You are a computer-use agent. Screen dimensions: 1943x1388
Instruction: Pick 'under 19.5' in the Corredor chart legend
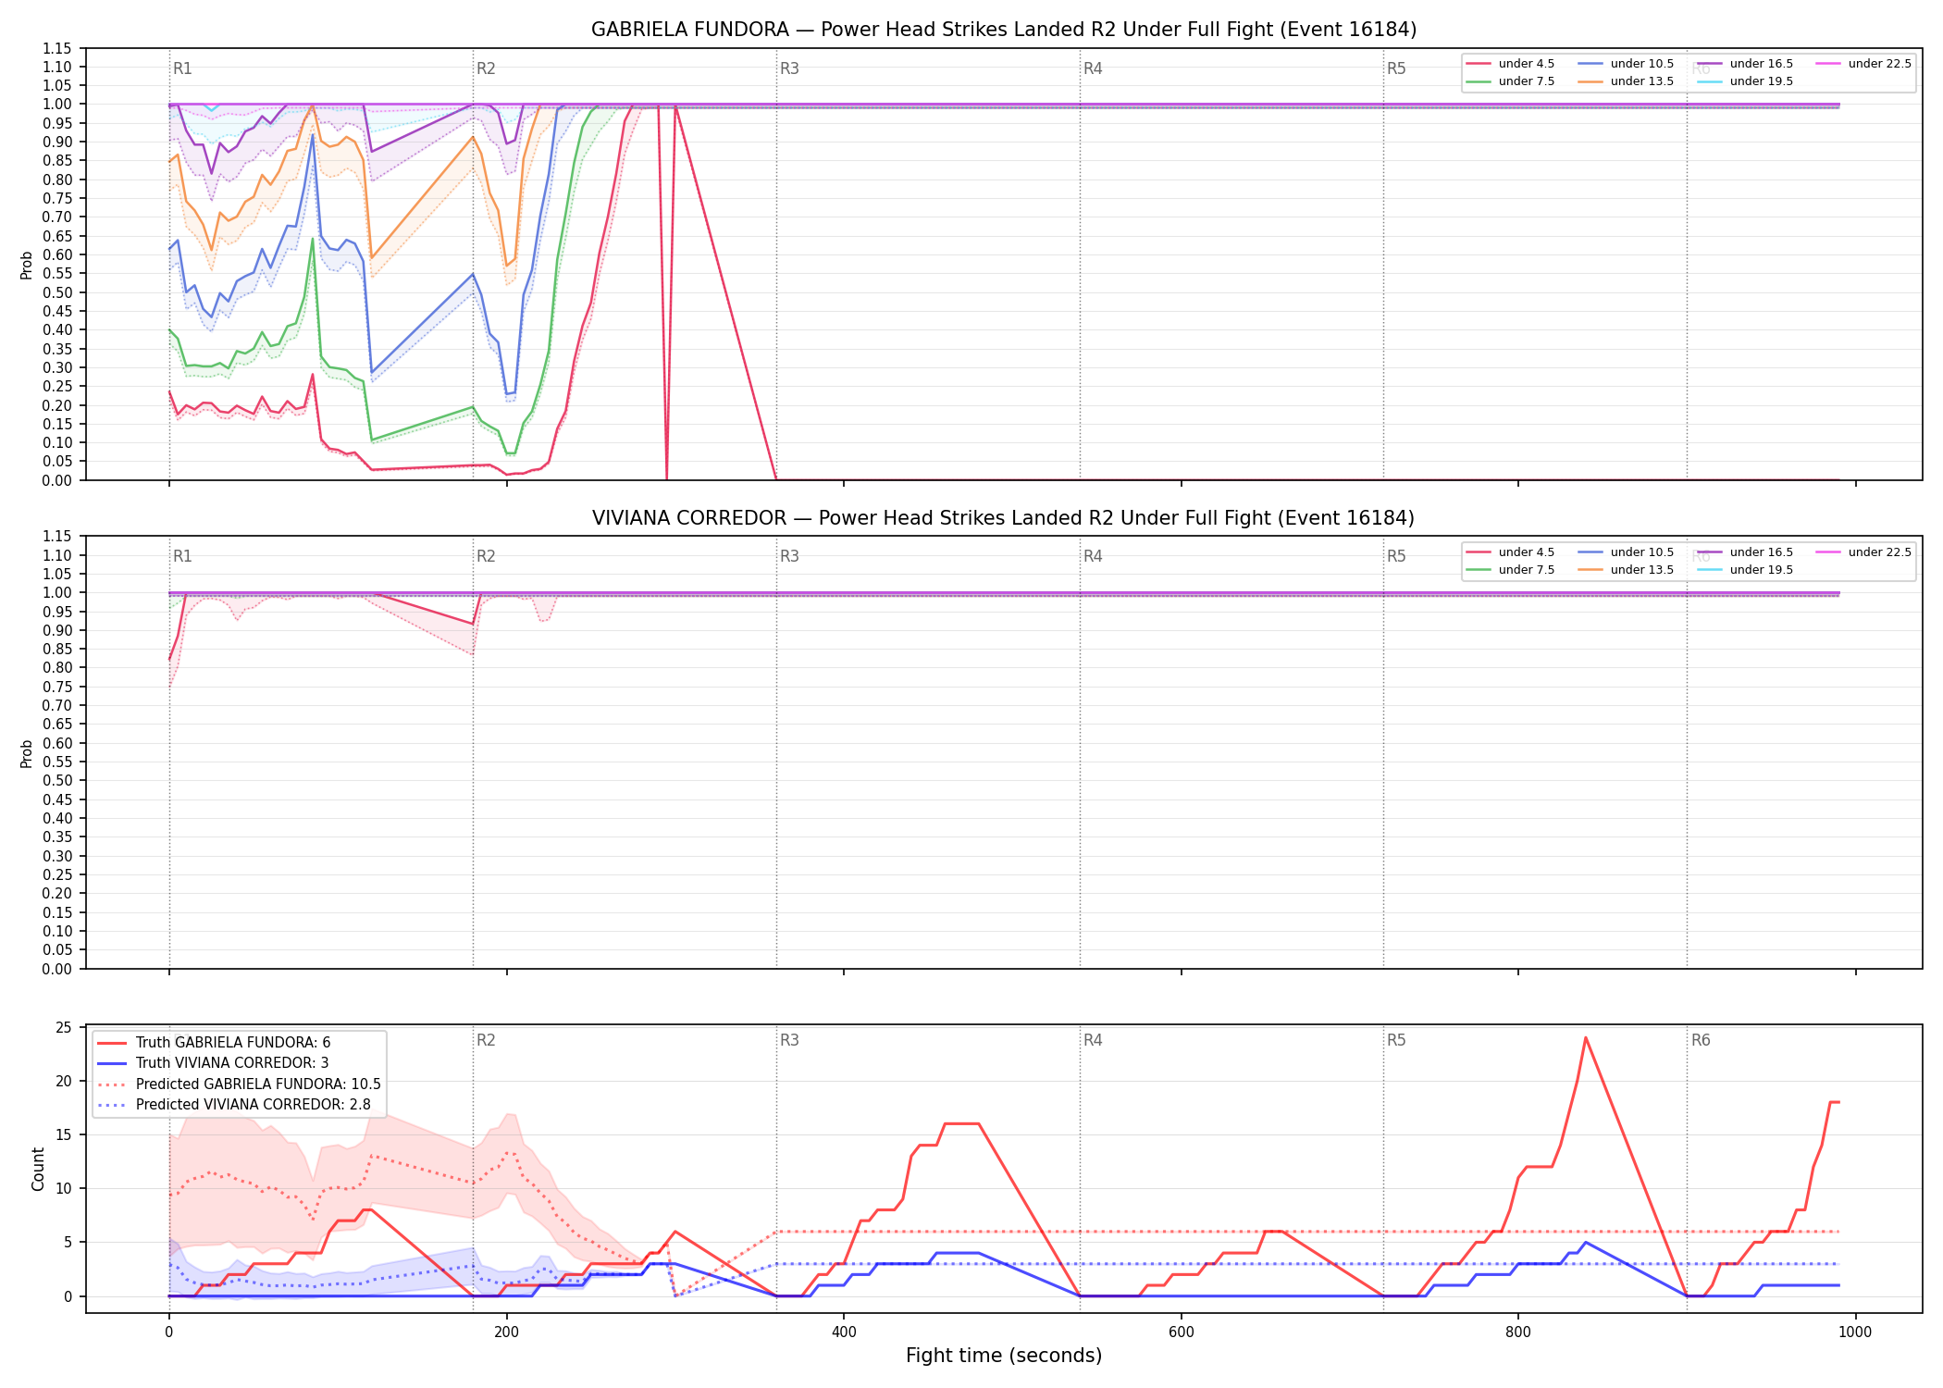[x=1745, y=570]
